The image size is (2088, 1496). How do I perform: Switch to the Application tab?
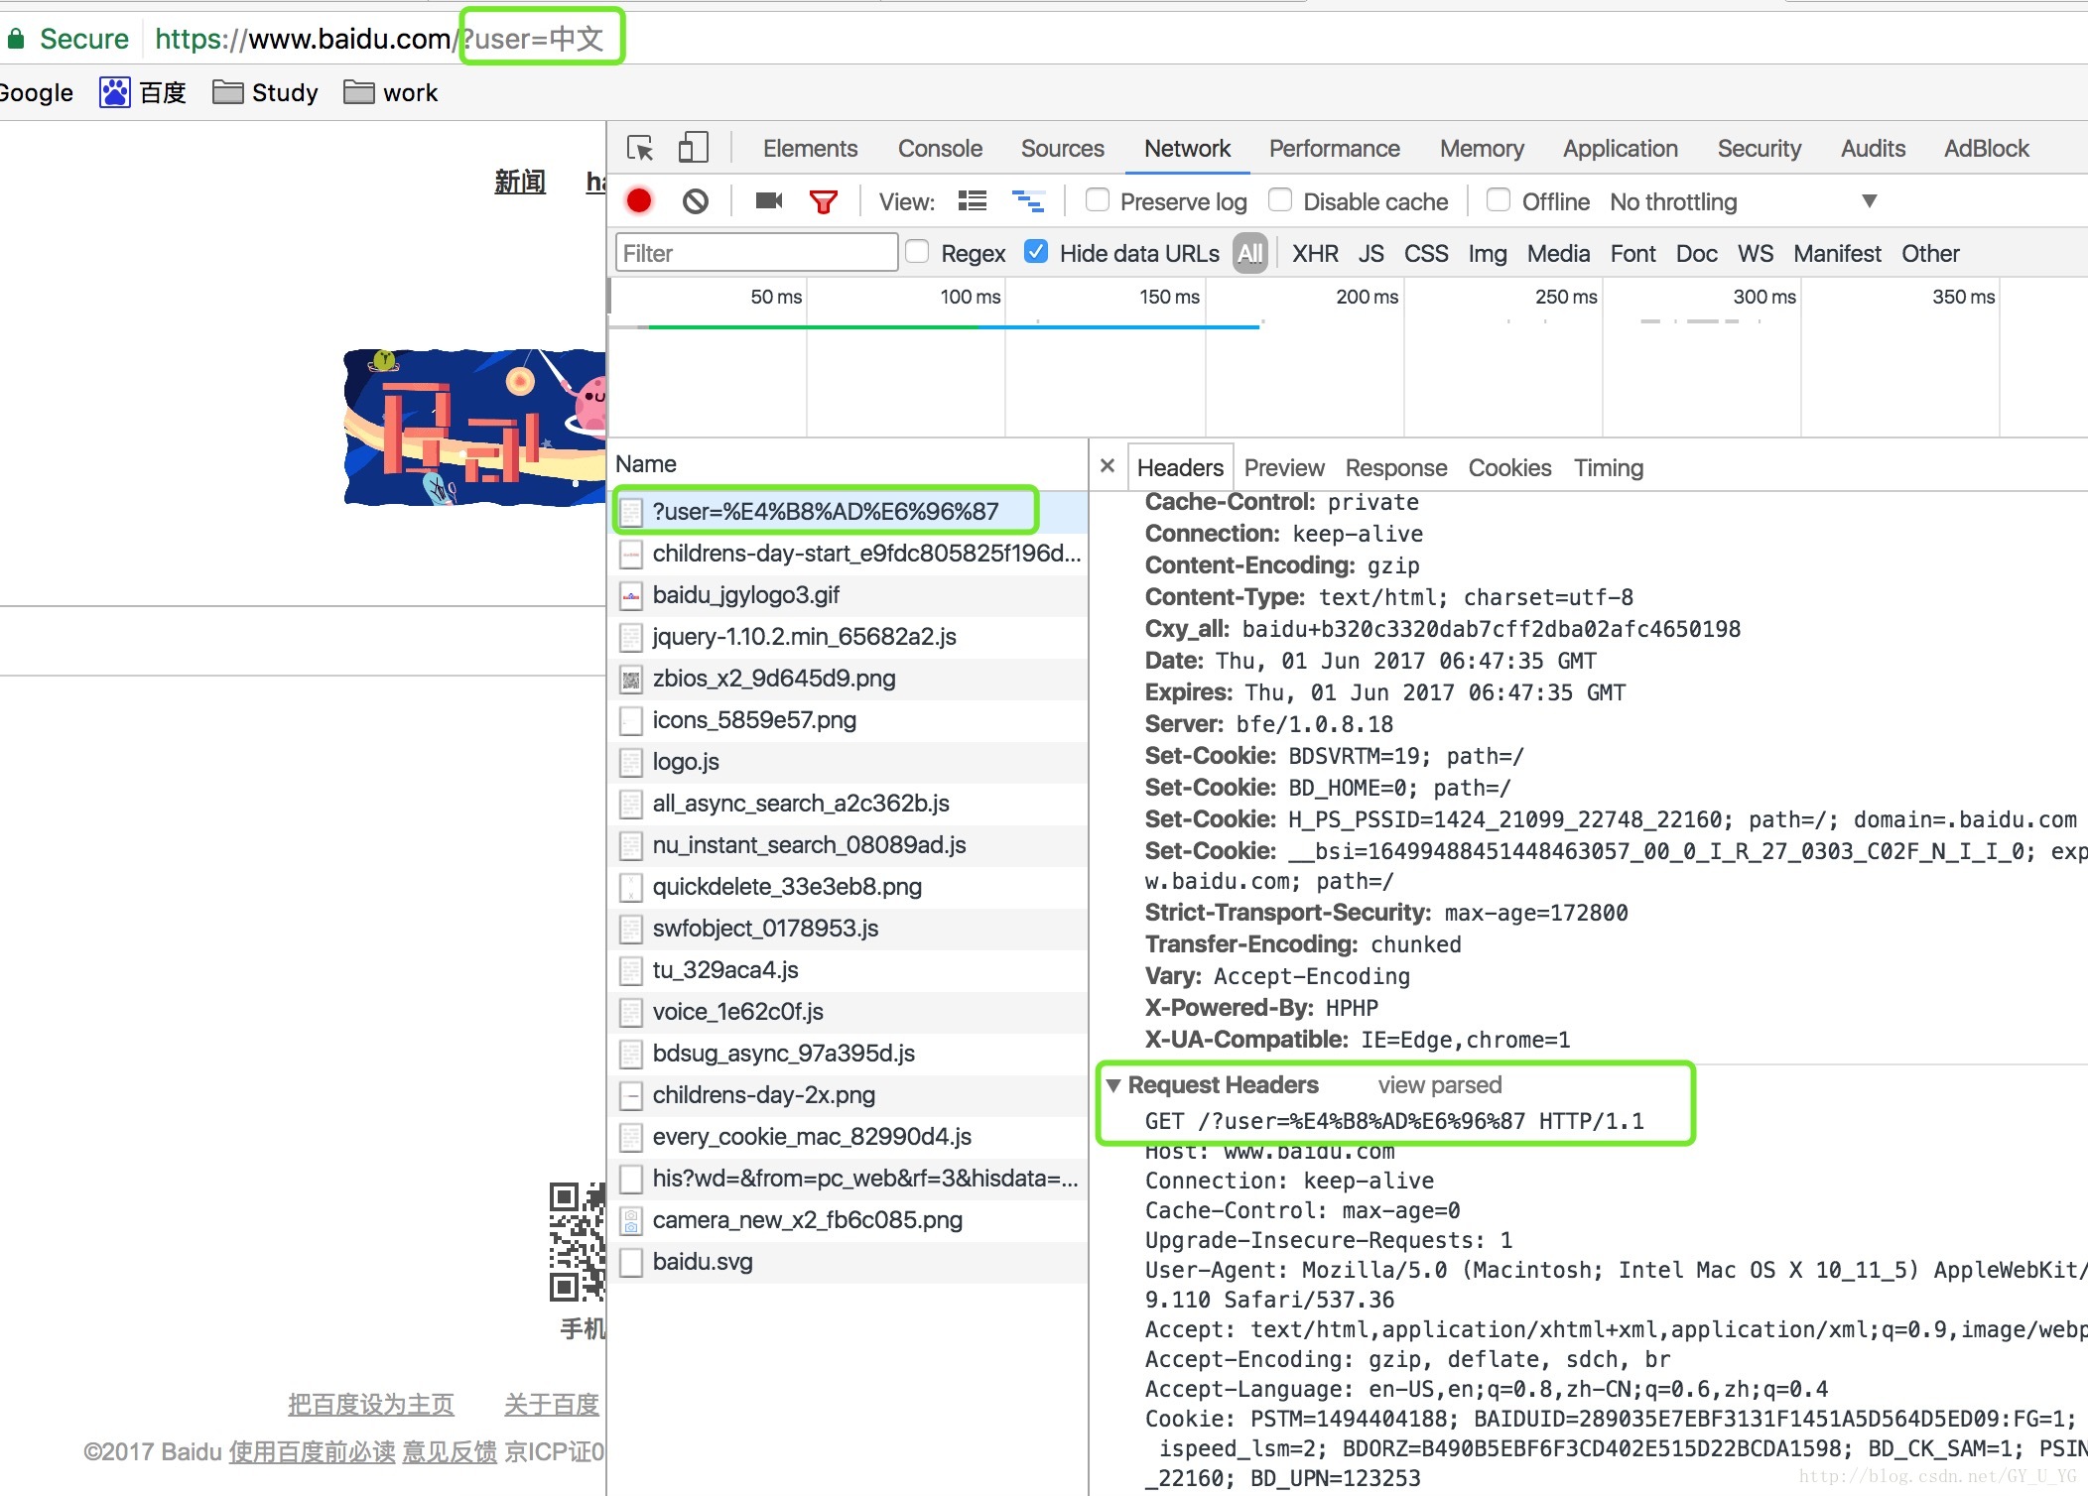click(x=1620, y=149)
